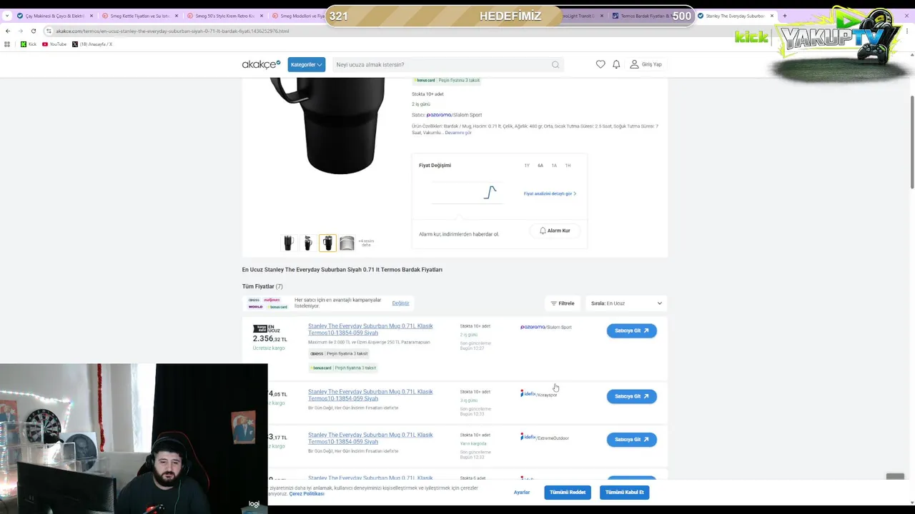The image size is (915, 514).
Task: Click the price change graph
Action: [x=468, y=193]
